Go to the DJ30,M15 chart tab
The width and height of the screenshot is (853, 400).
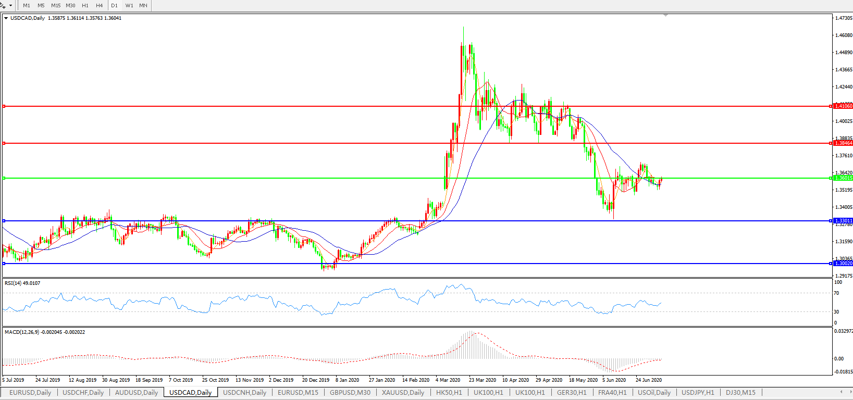(x=740, y=393)
